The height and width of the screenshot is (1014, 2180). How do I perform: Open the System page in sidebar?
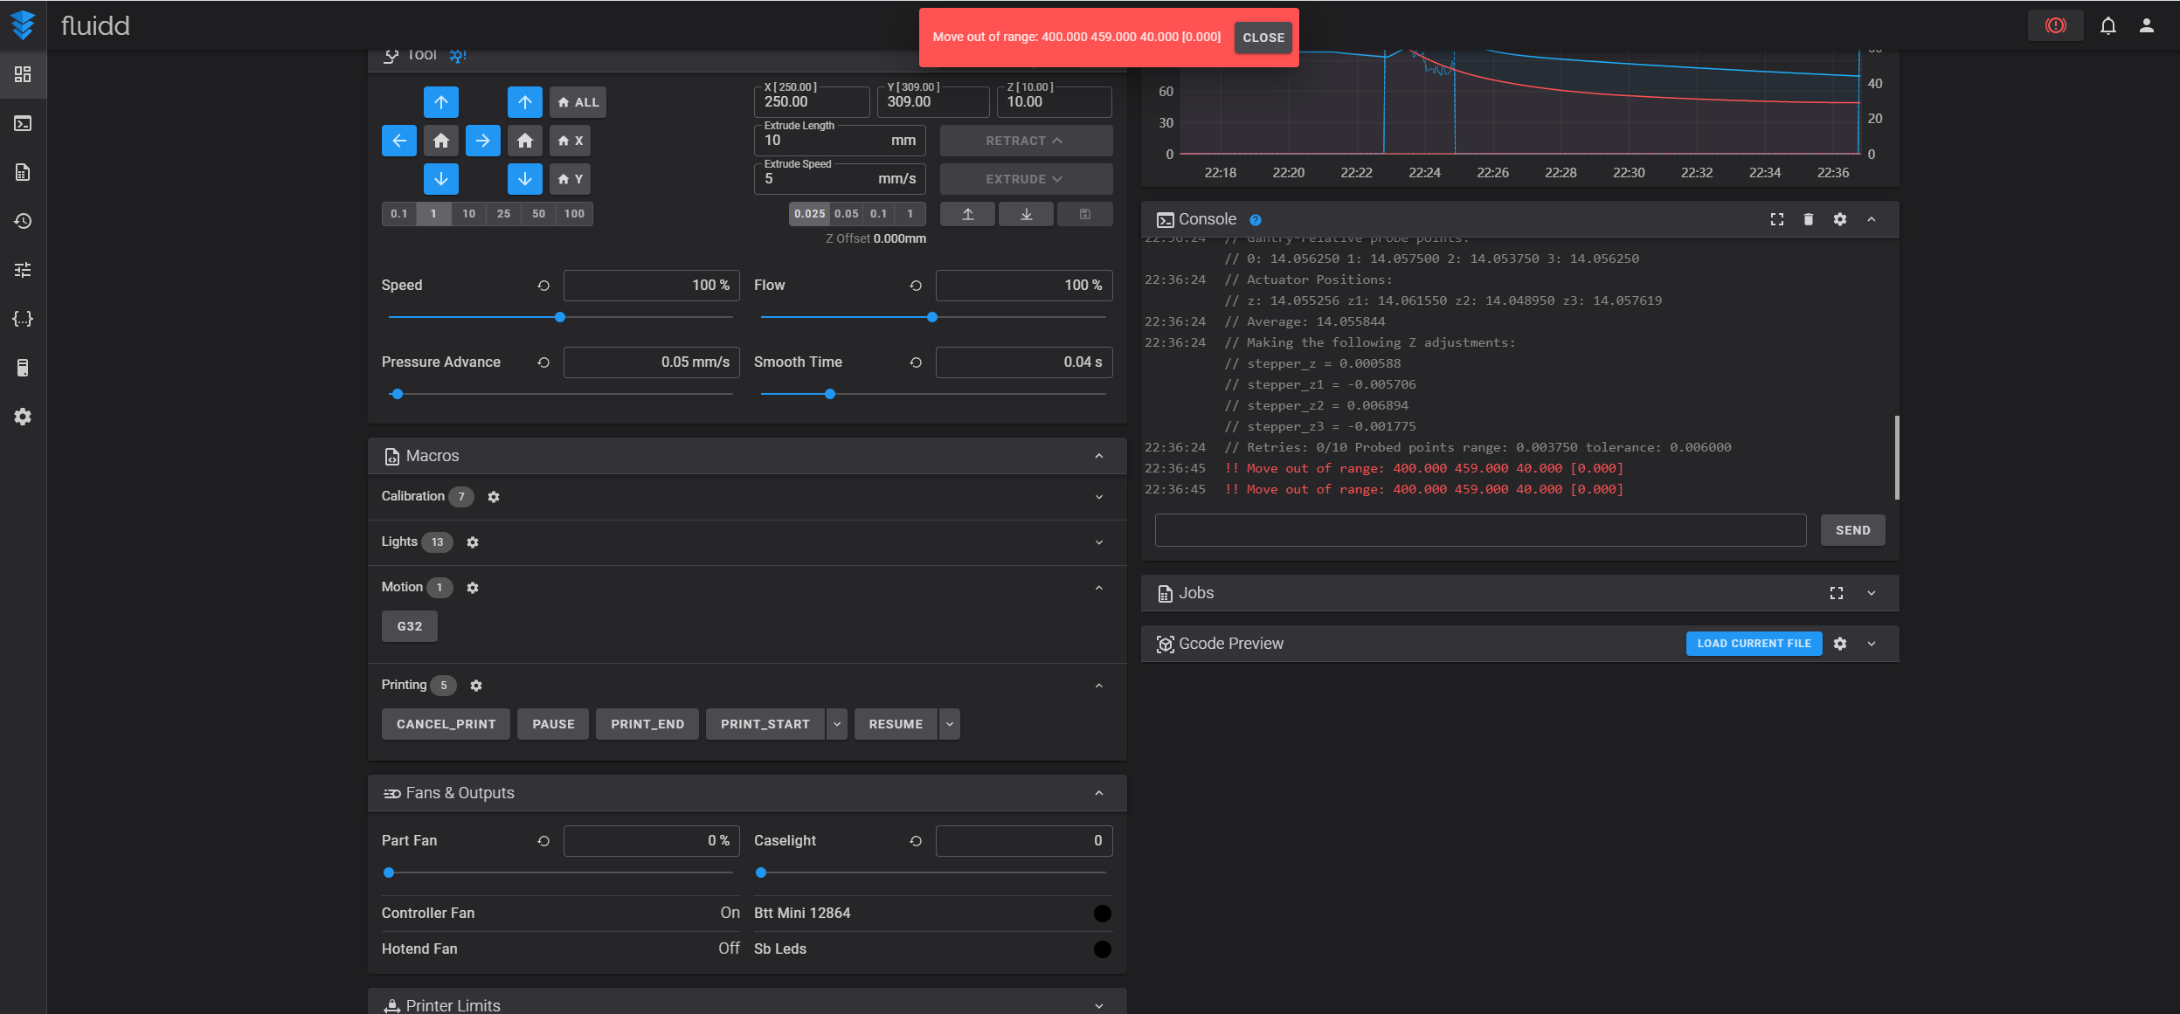tap(23, 368)
